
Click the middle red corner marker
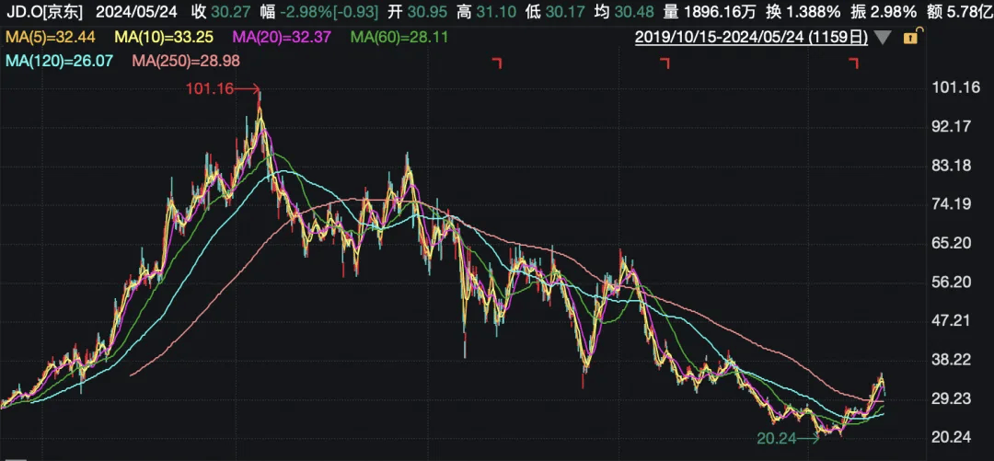click(664, 63)
